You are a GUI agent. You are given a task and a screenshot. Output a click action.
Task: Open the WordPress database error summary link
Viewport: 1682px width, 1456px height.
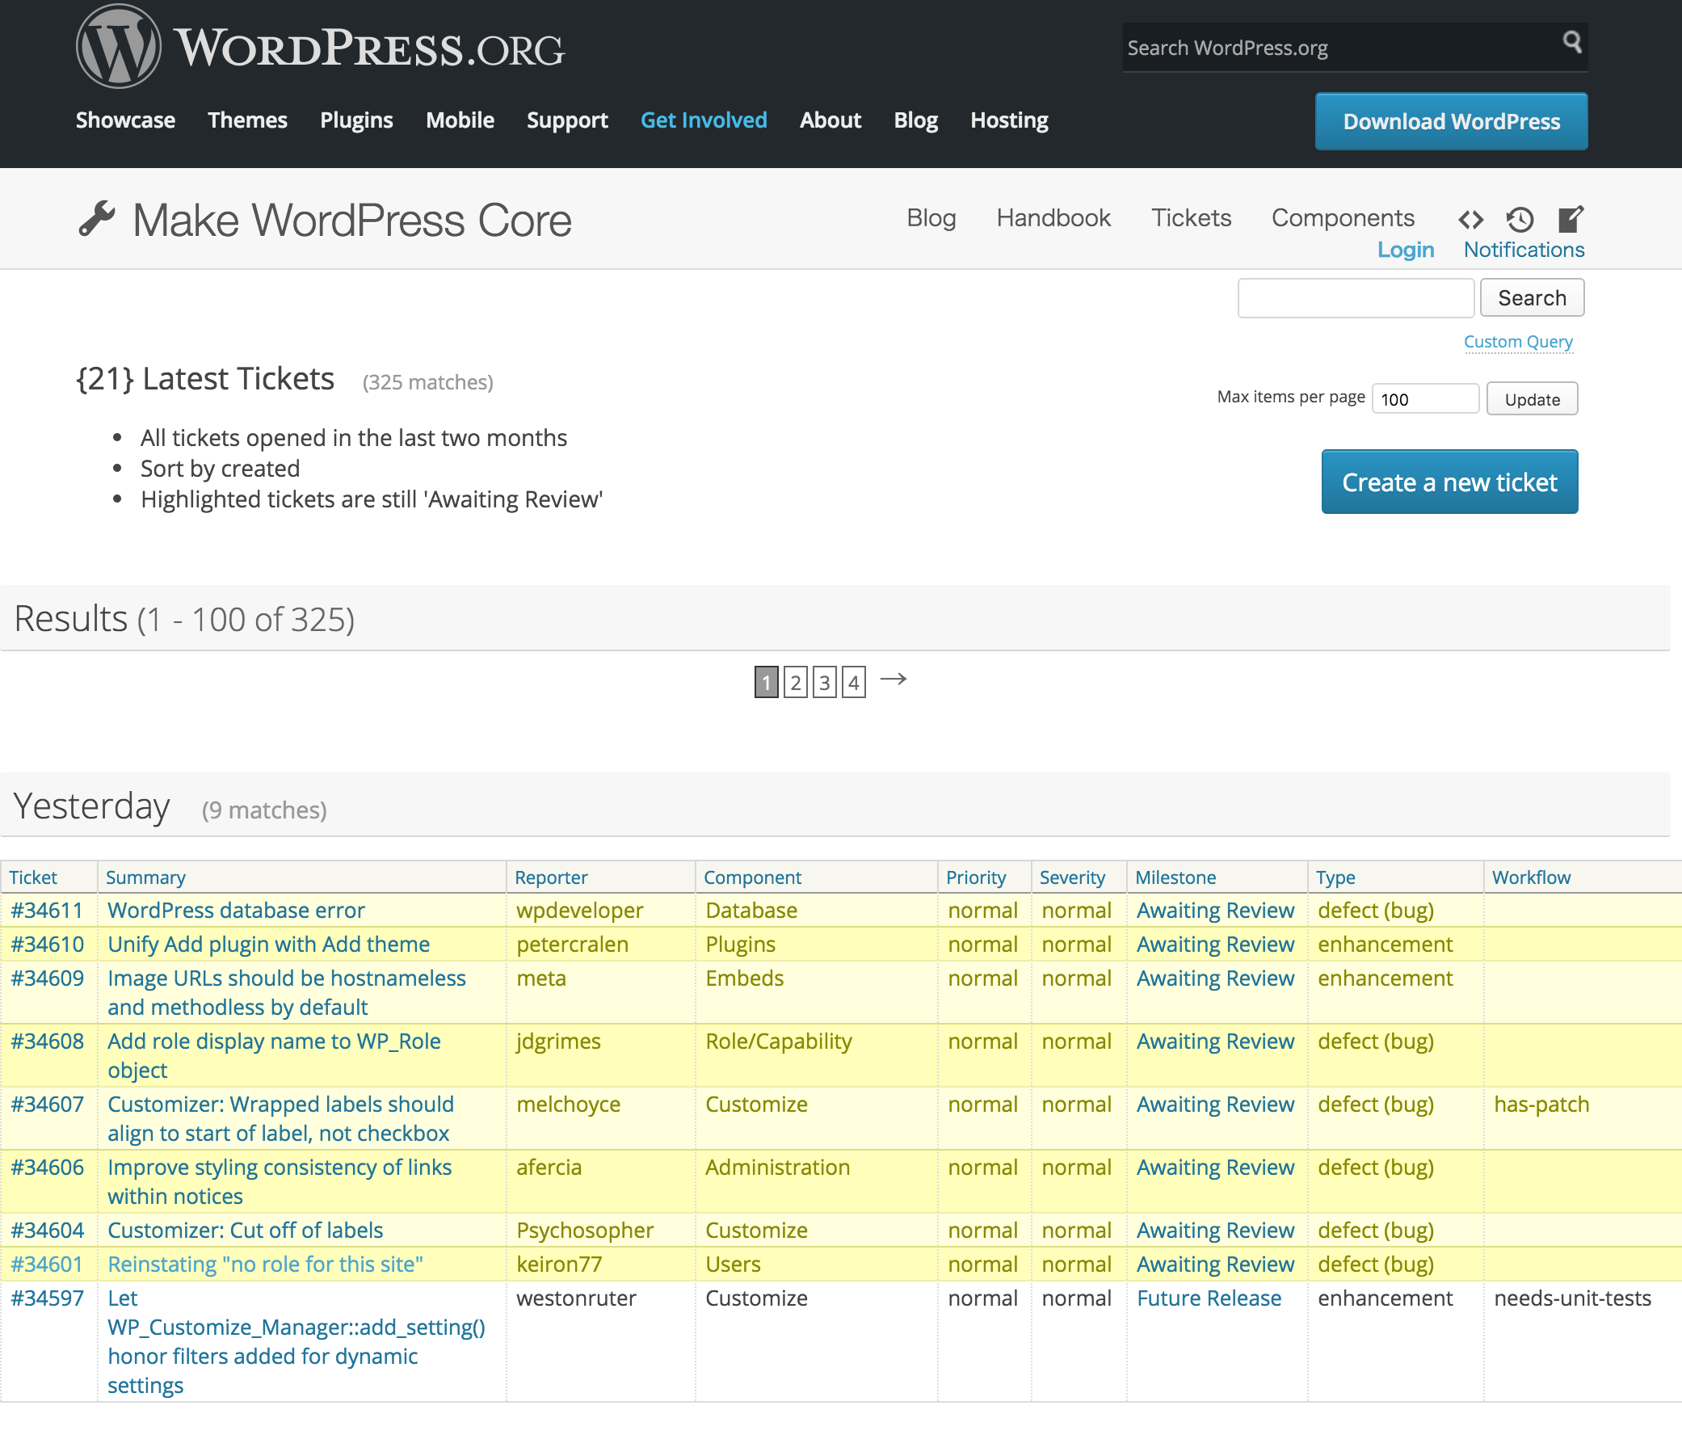pyautogui.click(x=237, y=911)
